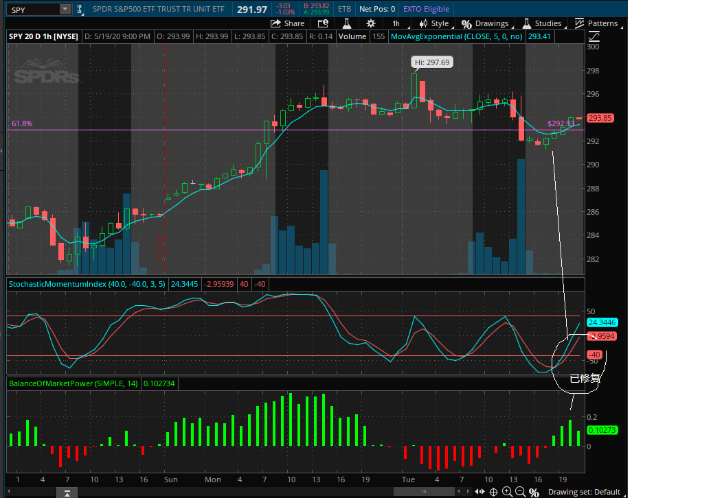The image size is (711, 498).
Task: Click the L: 293.85 low value
Action: [x=250, y=36]
